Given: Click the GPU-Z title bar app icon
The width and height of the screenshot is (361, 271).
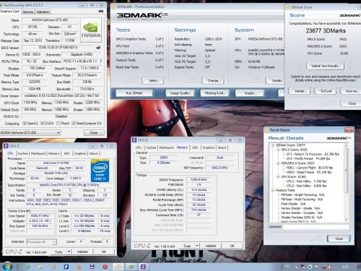Looking at the screenshot, I should 1,5.
